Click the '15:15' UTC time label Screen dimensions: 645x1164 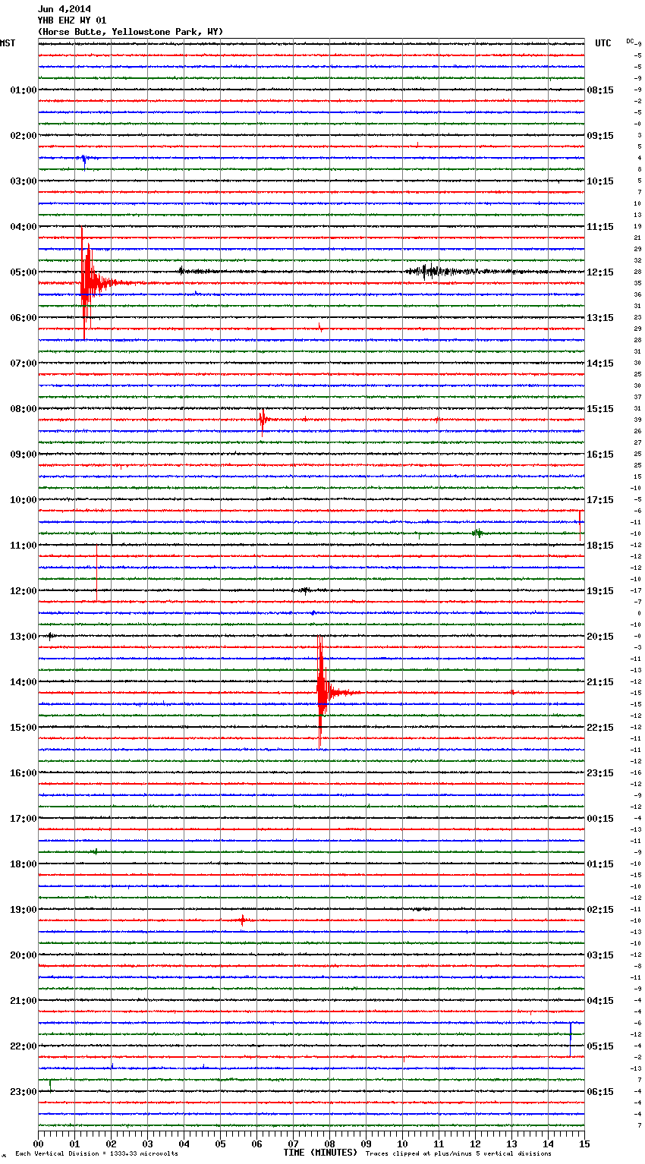pos(600,409)
